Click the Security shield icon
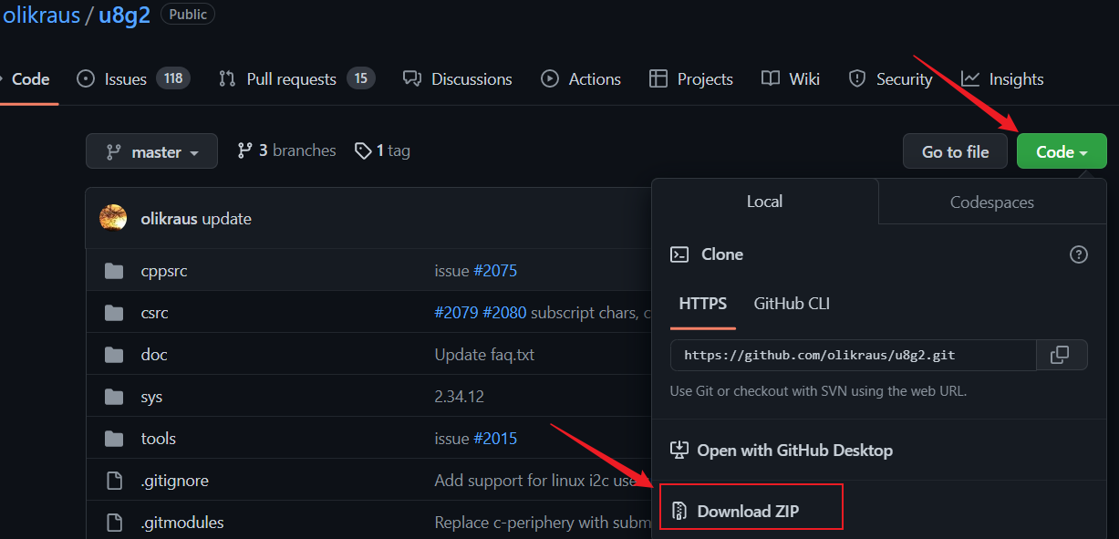Screen dimensions: 1119x539 click(x=857, y=79)
